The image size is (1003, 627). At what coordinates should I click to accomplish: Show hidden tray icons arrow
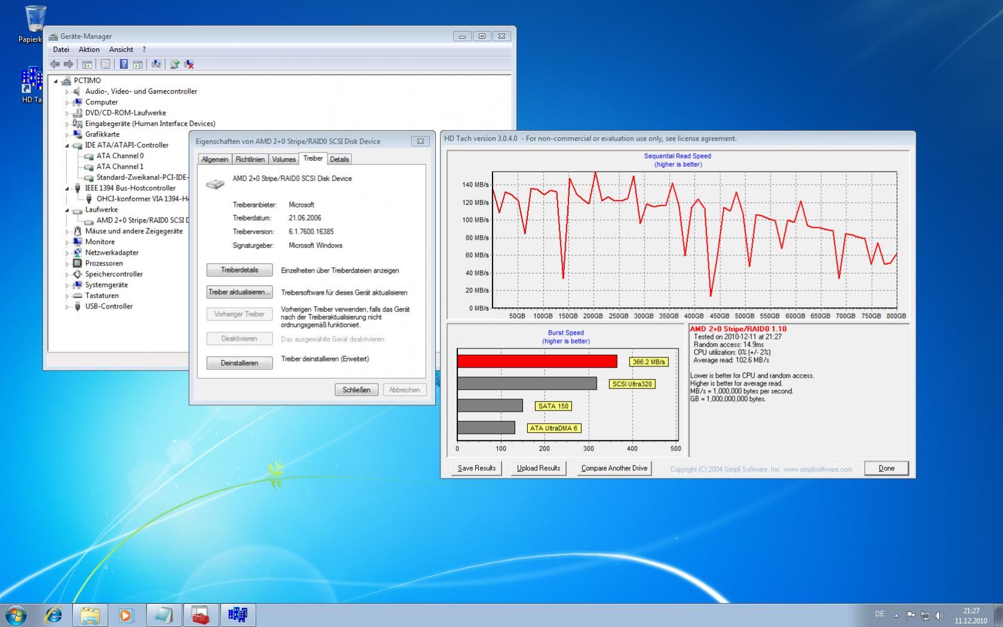pos(896,614)
